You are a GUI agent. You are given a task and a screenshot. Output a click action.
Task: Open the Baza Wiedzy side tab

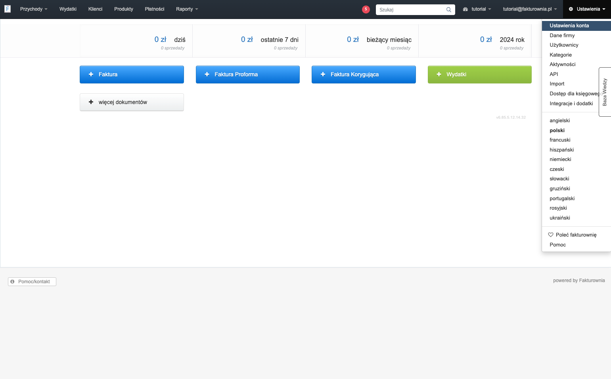[x=605, y=92]
